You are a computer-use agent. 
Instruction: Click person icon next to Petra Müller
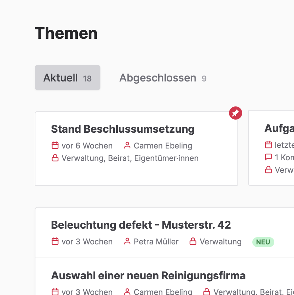tap(127, 242)
